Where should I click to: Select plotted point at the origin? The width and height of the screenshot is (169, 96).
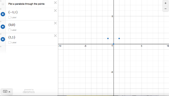pos(114,44)
